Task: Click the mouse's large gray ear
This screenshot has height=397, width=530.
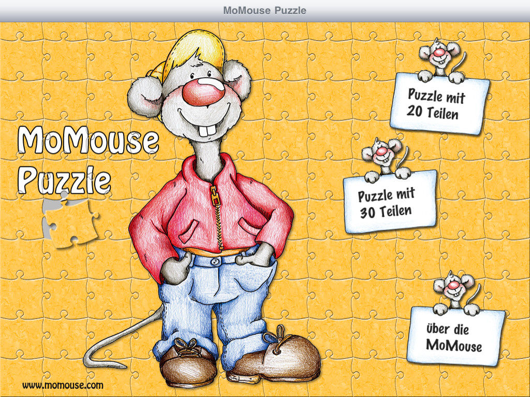Action: pyautogui.click(x=143, y=96)
